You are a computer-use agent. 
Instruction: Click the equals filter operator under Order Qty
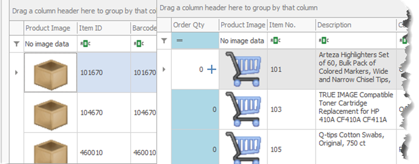180,41
